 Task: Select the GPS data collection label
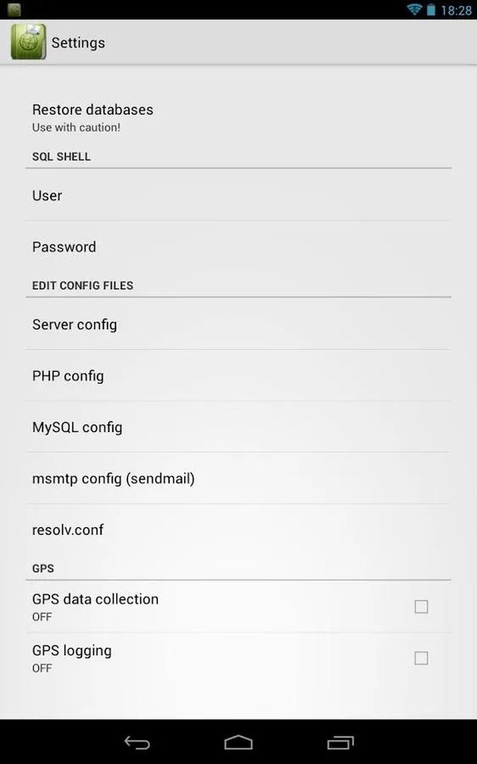click(95, 599)
